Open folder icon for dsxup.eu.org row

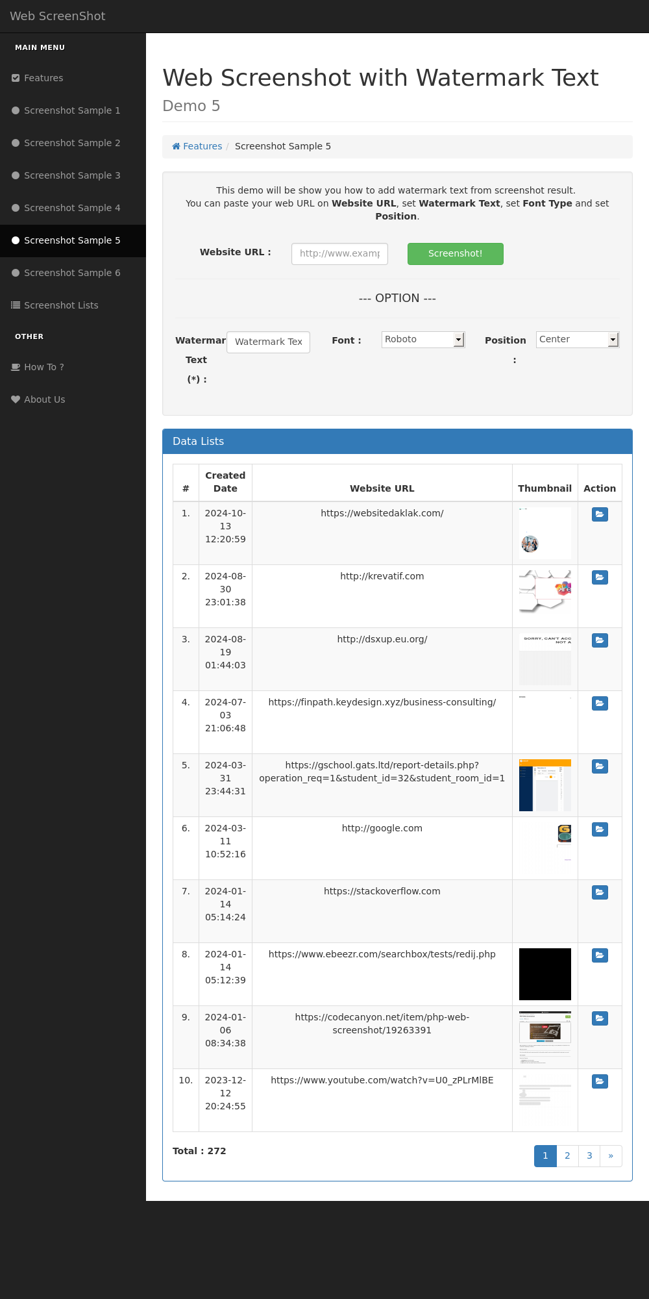pos(600,640)
